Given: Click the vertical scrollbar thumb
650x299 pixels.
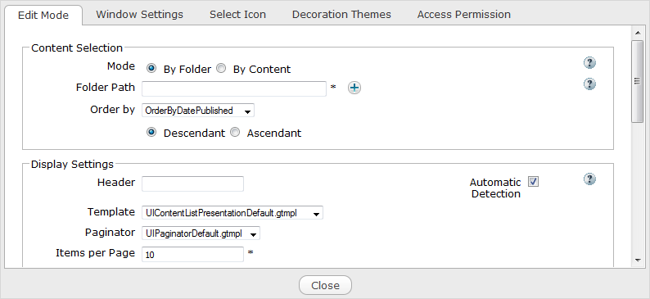Looking at the screenshot, I should [x=637, y=81].
